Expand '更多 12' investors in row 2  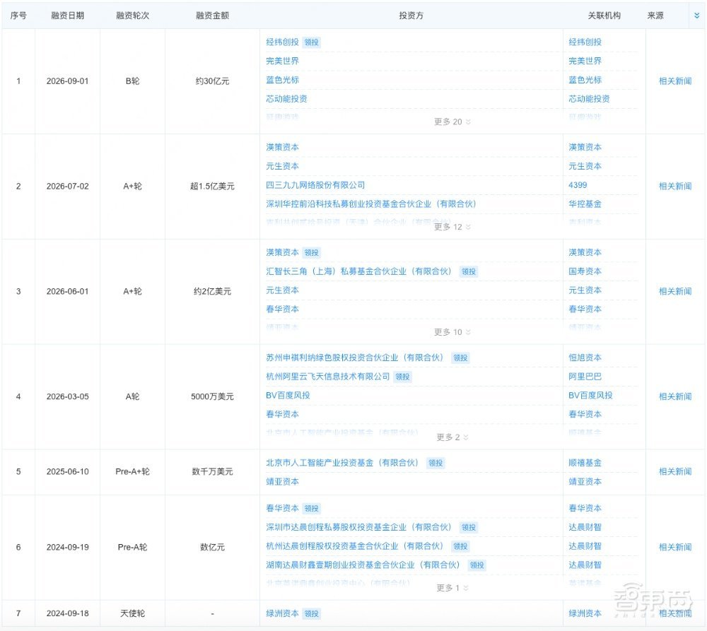click(452, 227)
